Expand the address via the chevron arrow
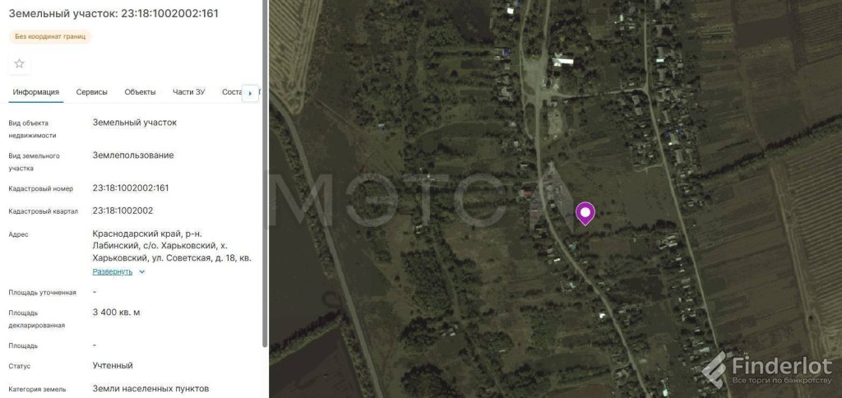The width and height of the screenshot is (842, 398). 141,272
